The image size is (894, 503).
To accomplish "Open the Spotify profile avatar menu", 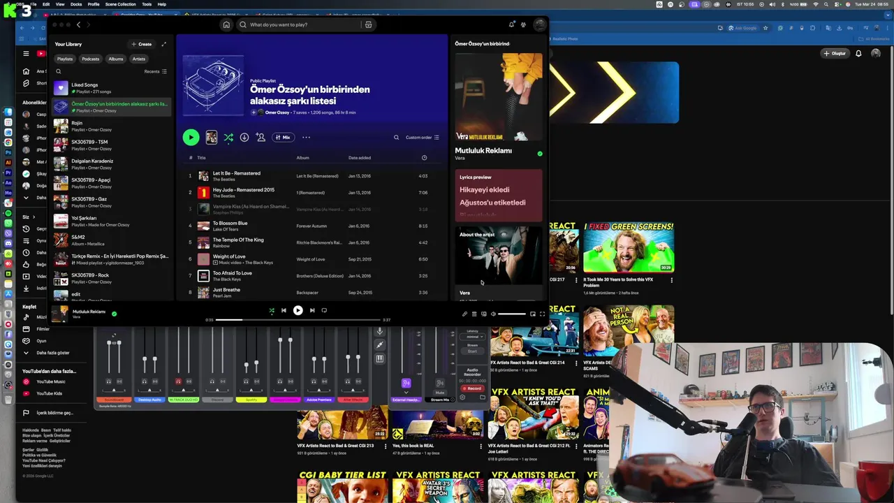I will (540, 24).
